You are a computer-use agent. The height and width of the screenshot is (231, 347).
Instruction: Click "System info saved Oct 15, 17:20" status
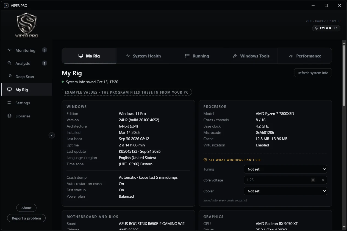[x=92, y=82]
